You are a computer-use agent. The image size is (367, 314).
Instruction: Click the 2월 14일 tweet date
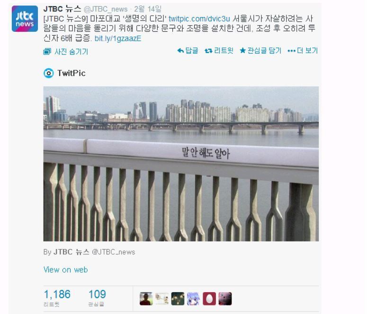pos(148,9)
